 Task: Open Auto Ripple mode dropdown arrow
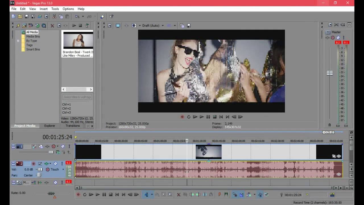(x=254, y=195)
